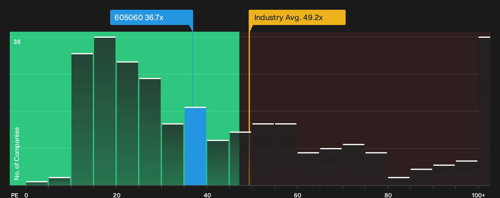This screenshot has height=198, width=500.
Task: Click the '80' x-axis tick label
Action: pyautogui.click(x=388, y=195)
